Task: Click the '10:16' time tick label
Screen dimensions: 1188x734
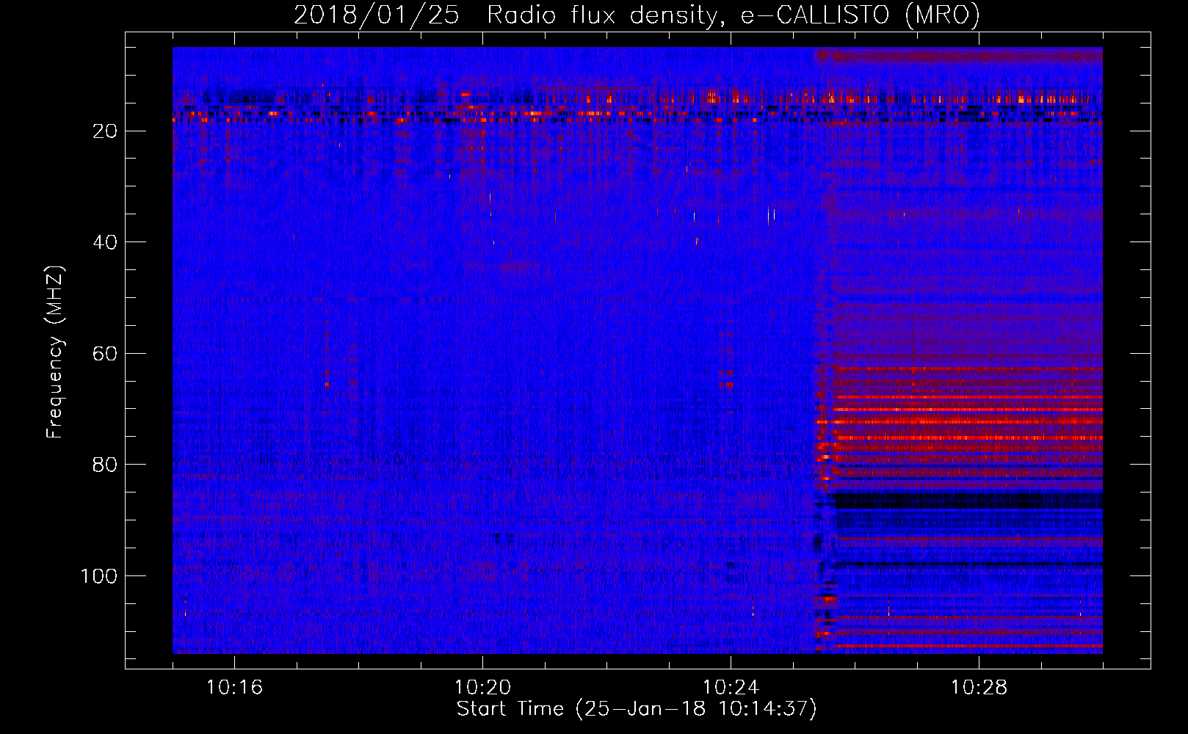Action: [234, 688]
